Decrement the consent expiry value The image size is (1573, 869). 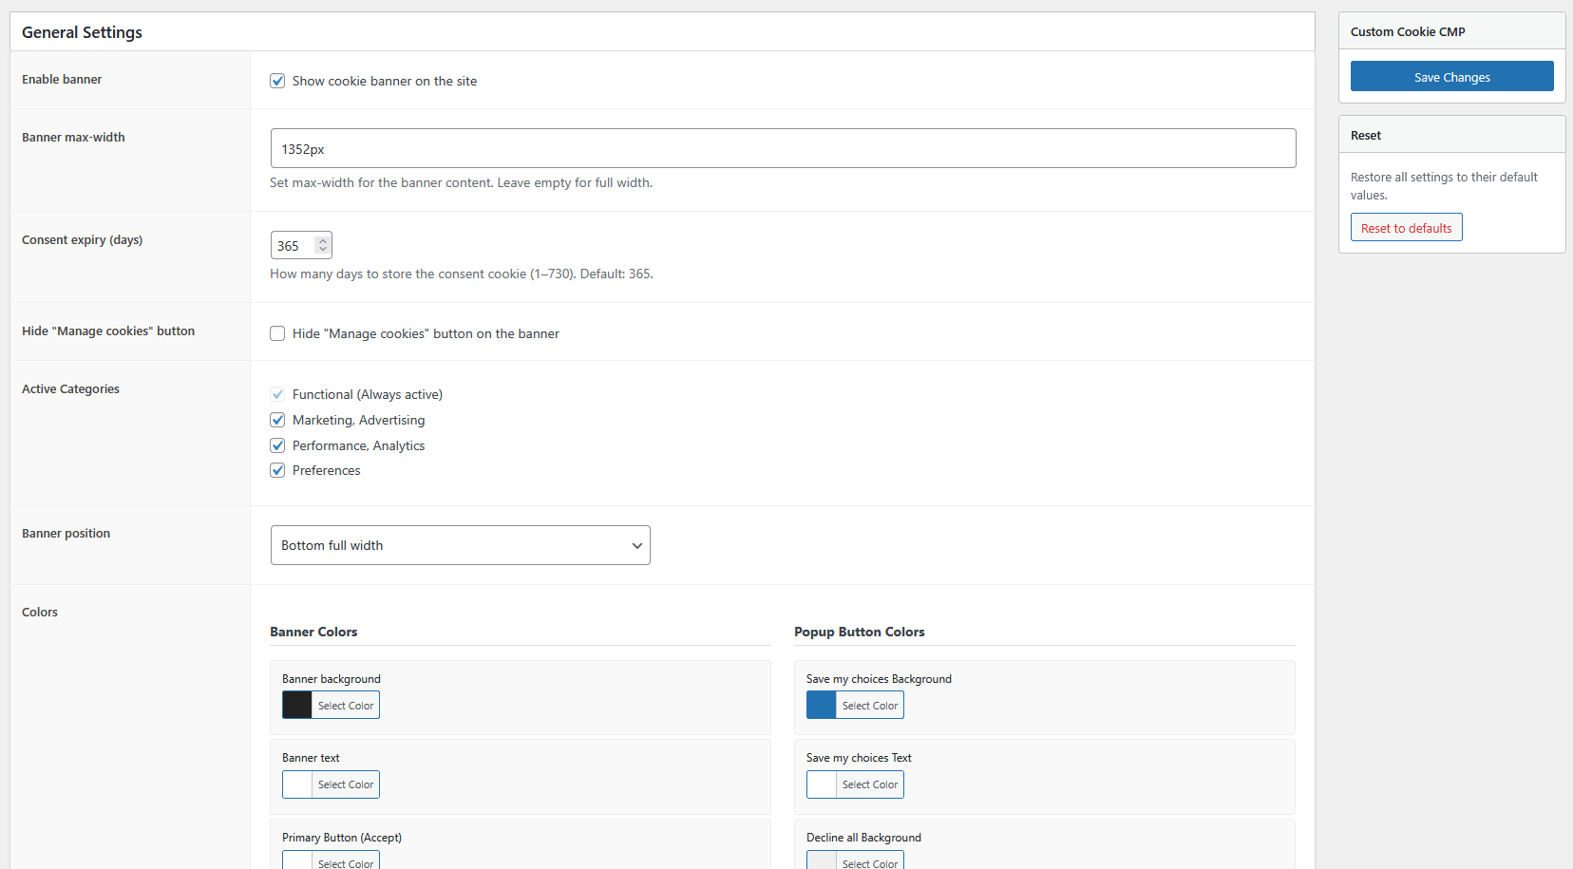tap(323, 251)
